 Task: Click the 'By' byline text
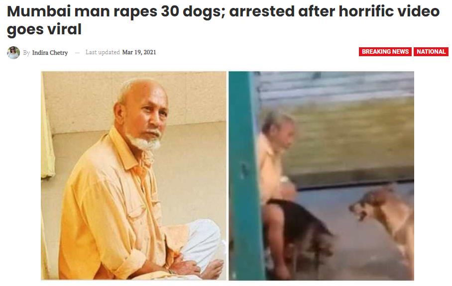point(26,53)
